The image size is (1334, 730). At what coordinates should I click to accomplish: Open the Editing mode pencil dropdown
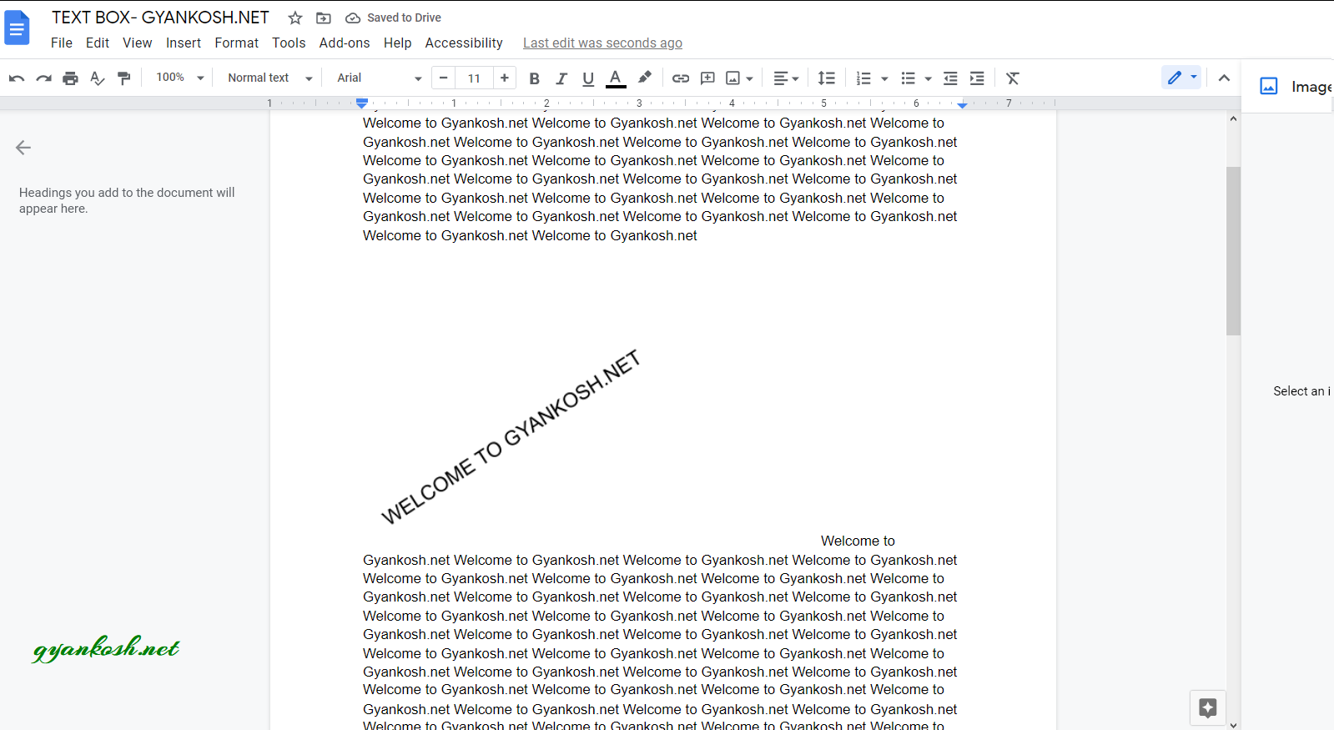point(1181,78)
